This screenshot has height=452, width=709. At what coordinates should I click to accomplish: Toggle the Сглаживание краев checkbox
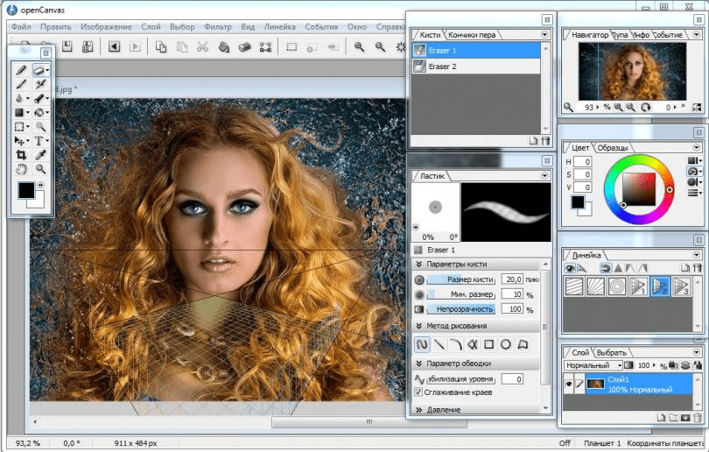click(x=418, y=393)
